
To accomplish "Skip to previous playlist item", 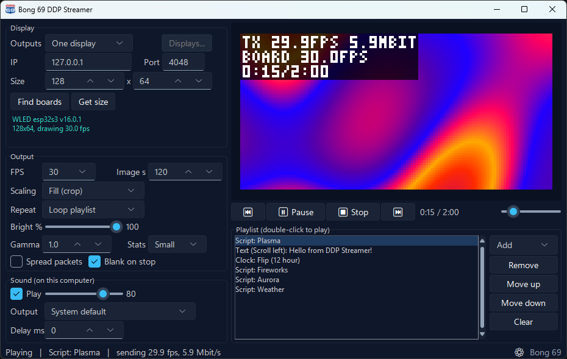I will coord(248,212).
